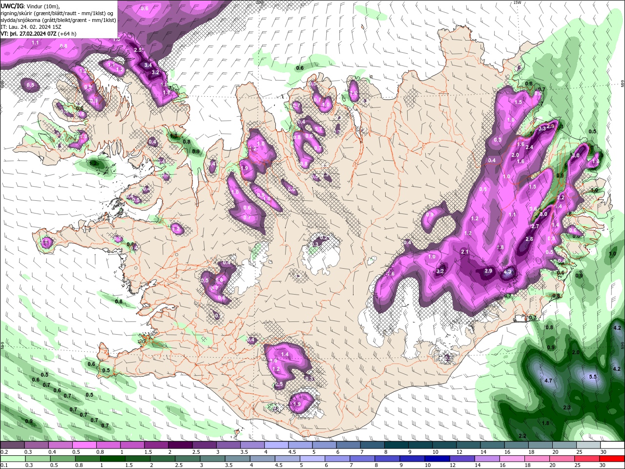Select the '2.4' snow value in the northeast

[x=529, y=147]
